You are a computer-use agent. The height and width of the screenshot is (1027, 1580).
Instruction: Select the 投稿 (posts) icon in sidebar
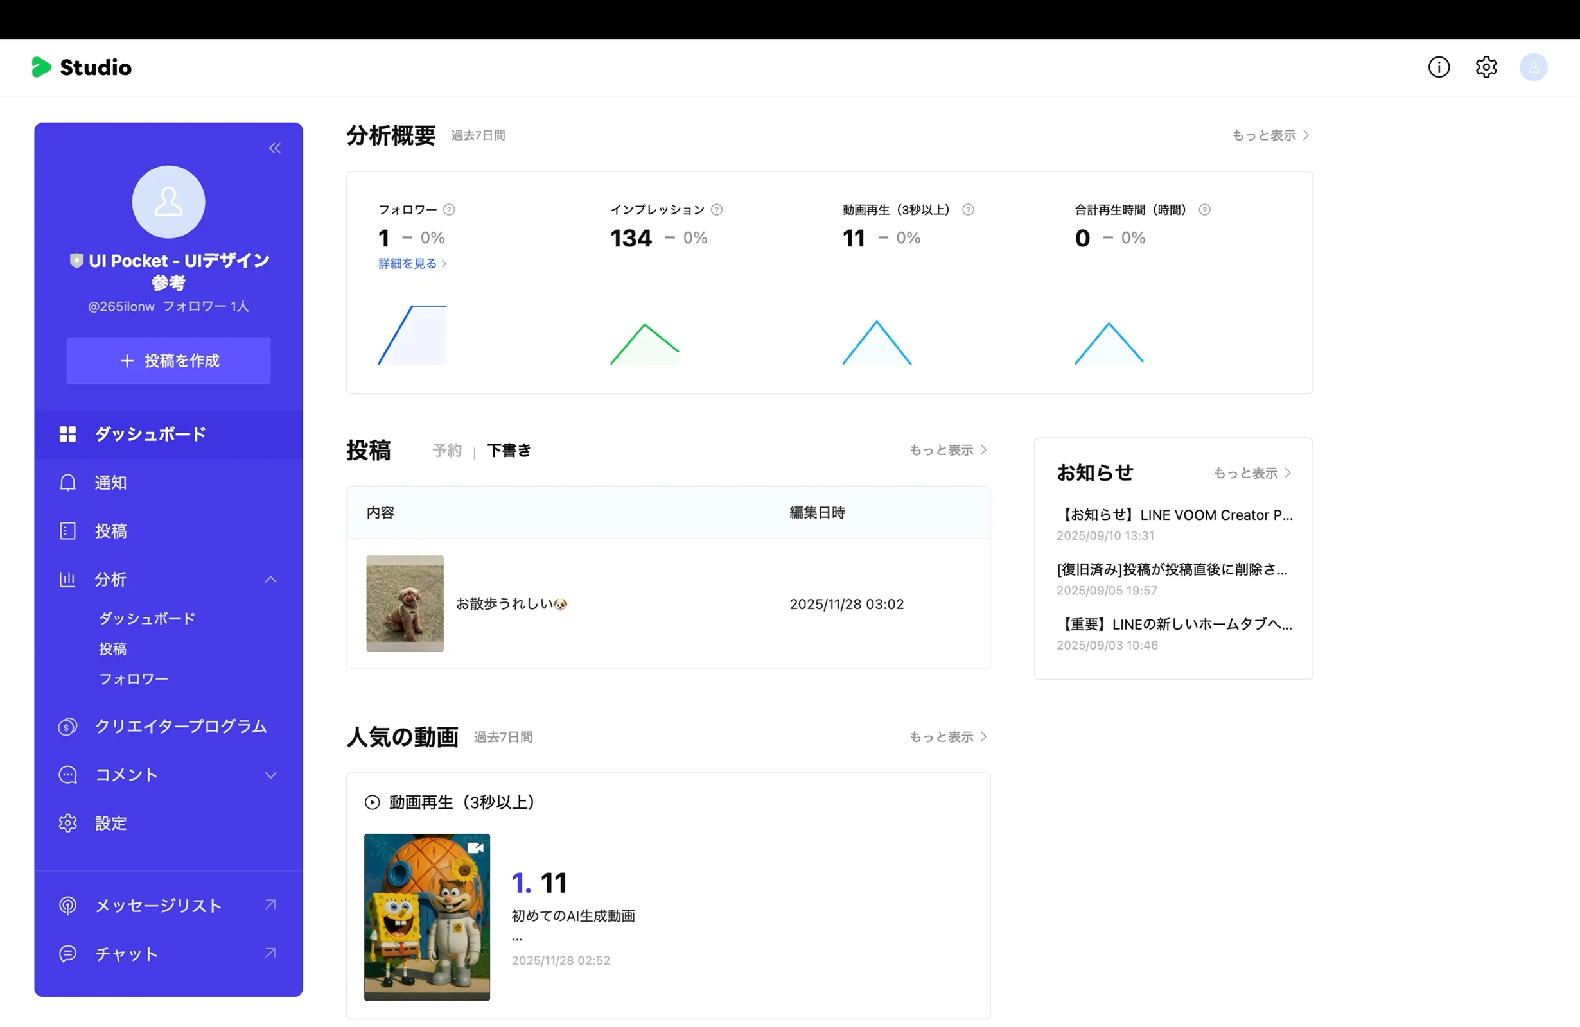pos(67,531)
